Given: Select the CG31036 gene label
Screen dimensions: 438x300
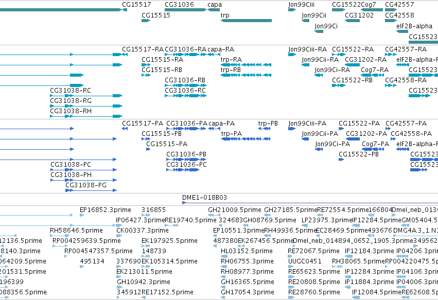Looking at the screenshot, I should [x=179, y=5].
